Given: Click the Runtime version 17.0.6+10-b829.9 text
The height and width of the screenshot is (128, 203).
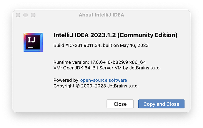Looking at the screenshot, I should pos(100,62).
